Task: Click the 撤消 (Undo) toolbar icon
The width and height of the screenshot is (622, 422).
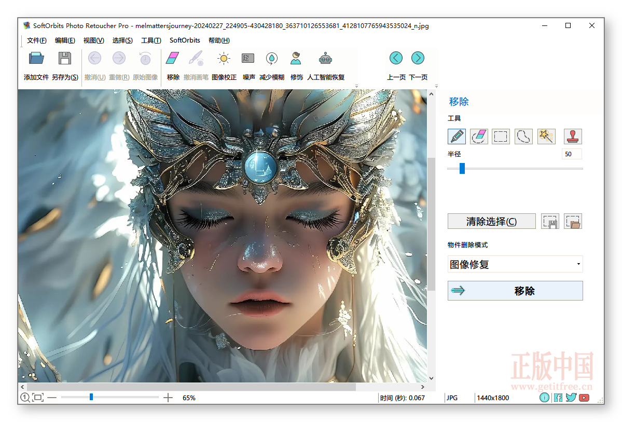Action: coord(94,58)
